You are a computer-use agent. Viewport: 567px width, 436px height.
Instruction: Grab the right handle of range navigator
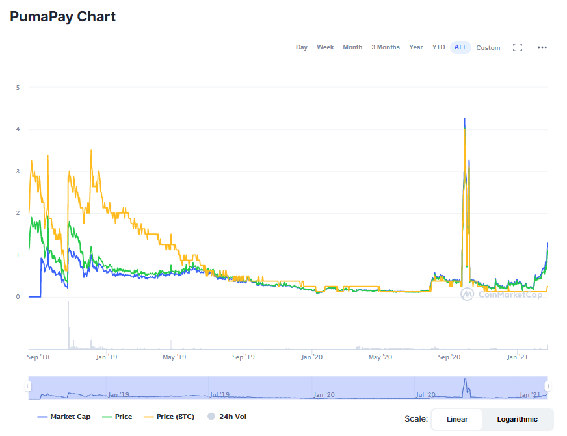pos(548,386)
